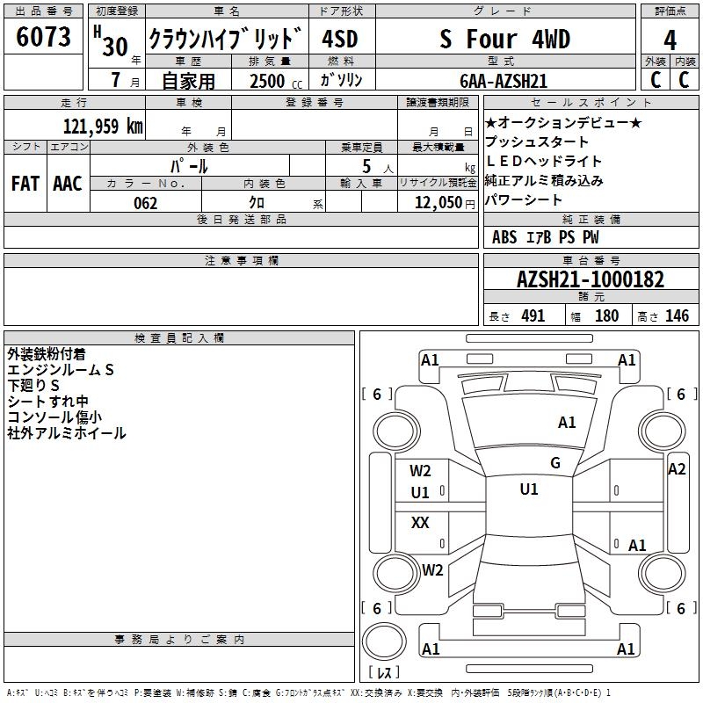Select the AAC air conditioner cell
Image resolution: width=703 pixels, height=703 pixels.
[x=68, y=183]
